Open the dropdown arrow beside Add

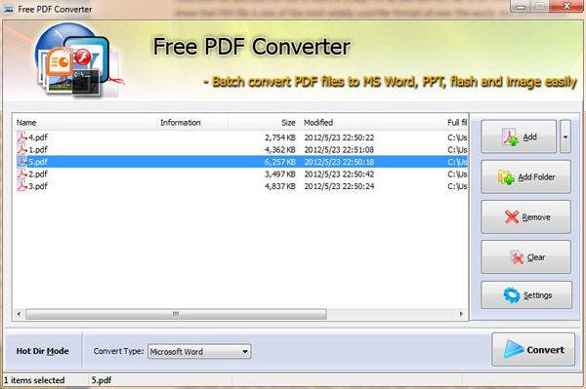click(565, 136)
